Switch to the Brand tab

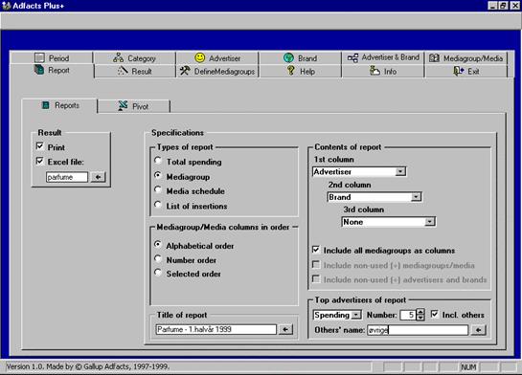click(x=301, y=58)
